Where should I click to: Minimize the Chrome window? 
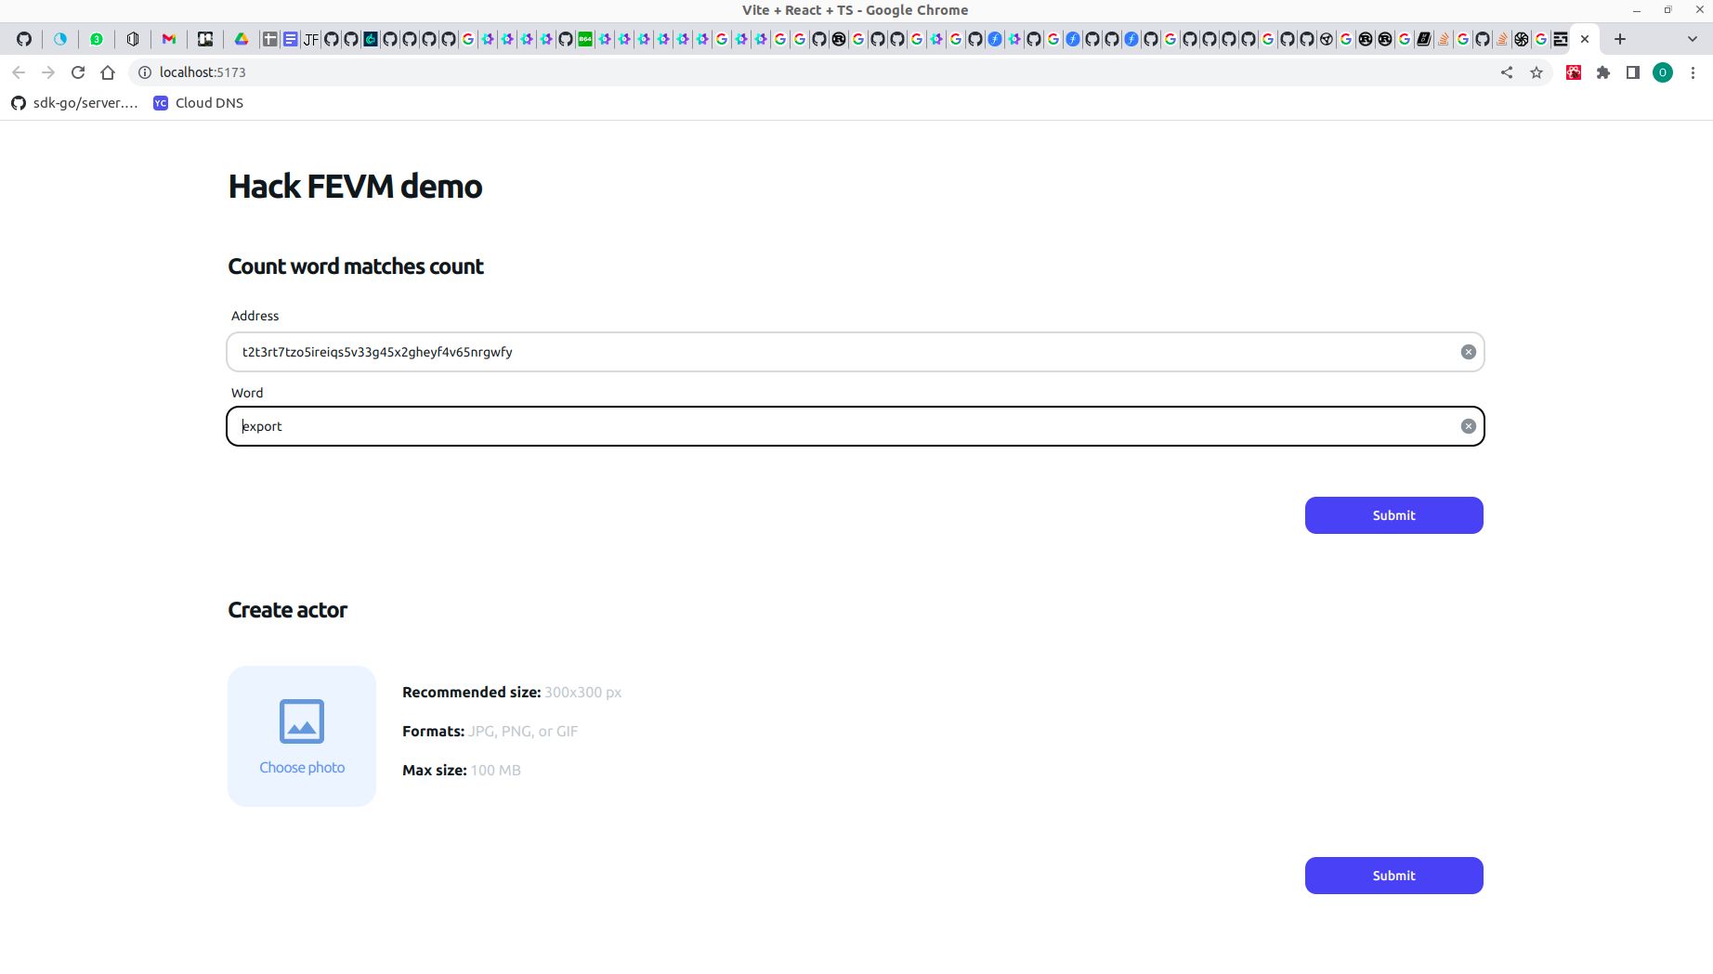pos(1637,10)
